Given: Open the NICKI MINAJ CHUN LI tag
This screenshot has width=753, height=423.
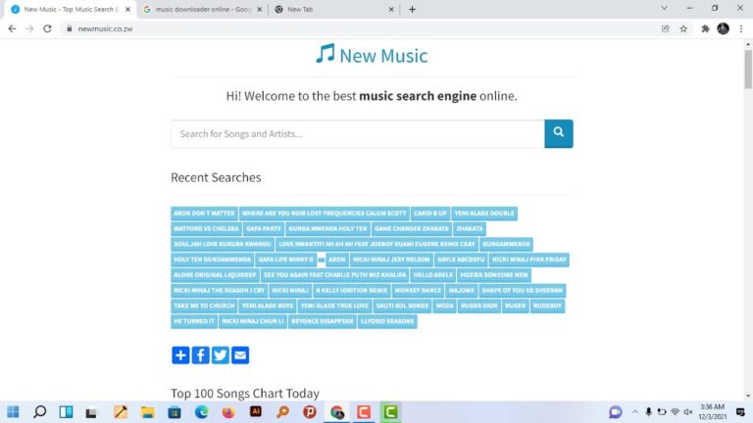Looking at the screenshot, I should pos(253,321).
